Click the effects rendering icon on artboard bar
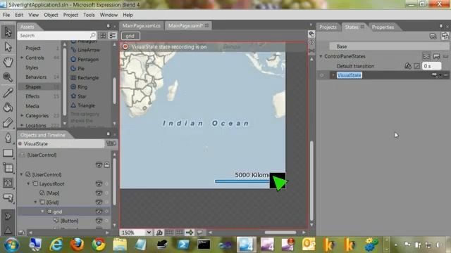The height and width of the screenshot is (253, 451). click(159, 233)
